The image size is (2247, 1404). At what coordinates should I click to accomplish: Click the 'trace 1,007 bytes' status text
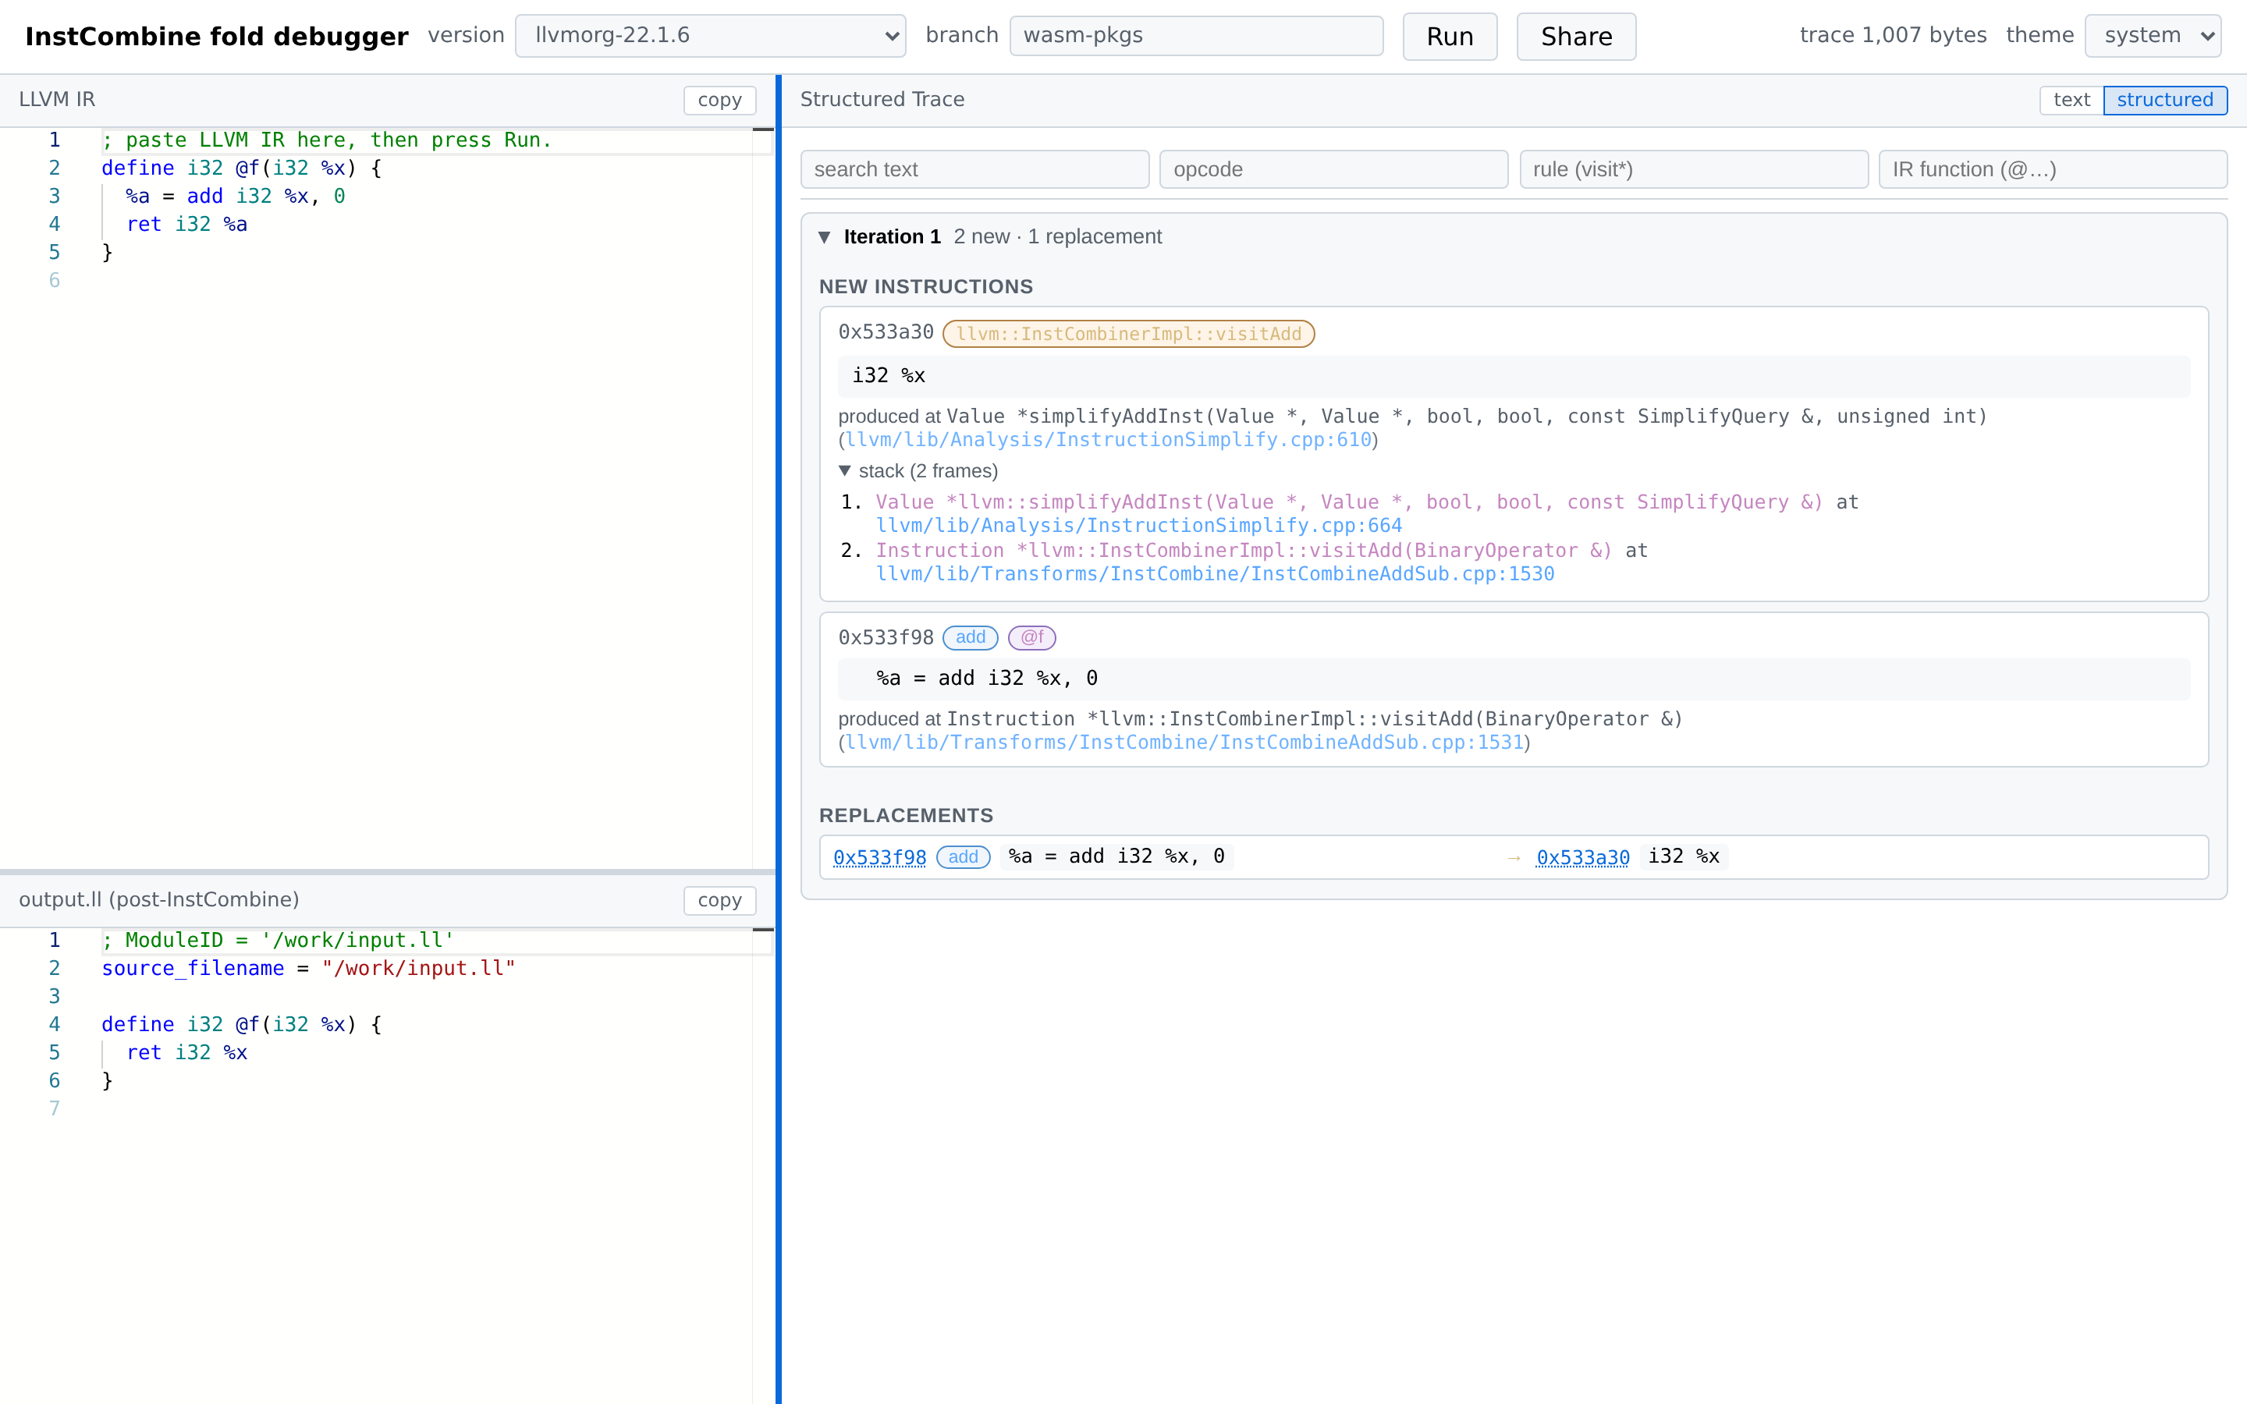pos(1892,36)
